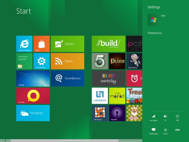Screen dimensions: 189x142
Task: Launch the Tweet@rama tile
Action: point(67,78)
